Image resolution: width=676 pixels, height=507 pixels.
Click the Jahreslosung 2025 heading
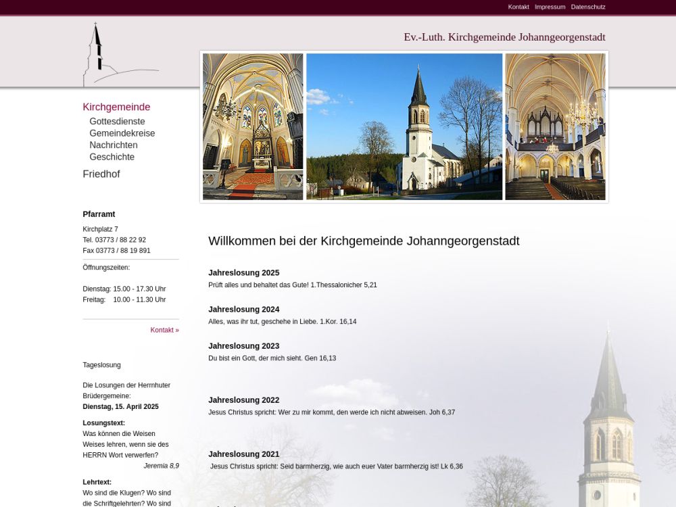coord(243,273)
